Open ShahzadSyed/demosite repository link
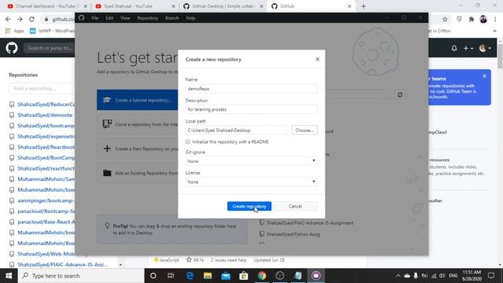503x283 pixels. [x=45, y=115]
